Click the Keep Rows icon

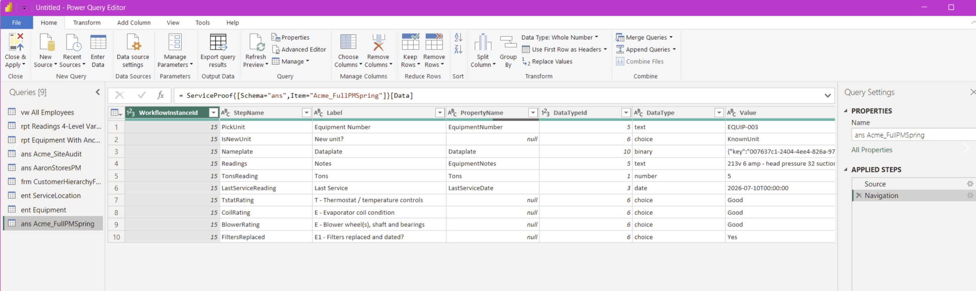point(410,42)
